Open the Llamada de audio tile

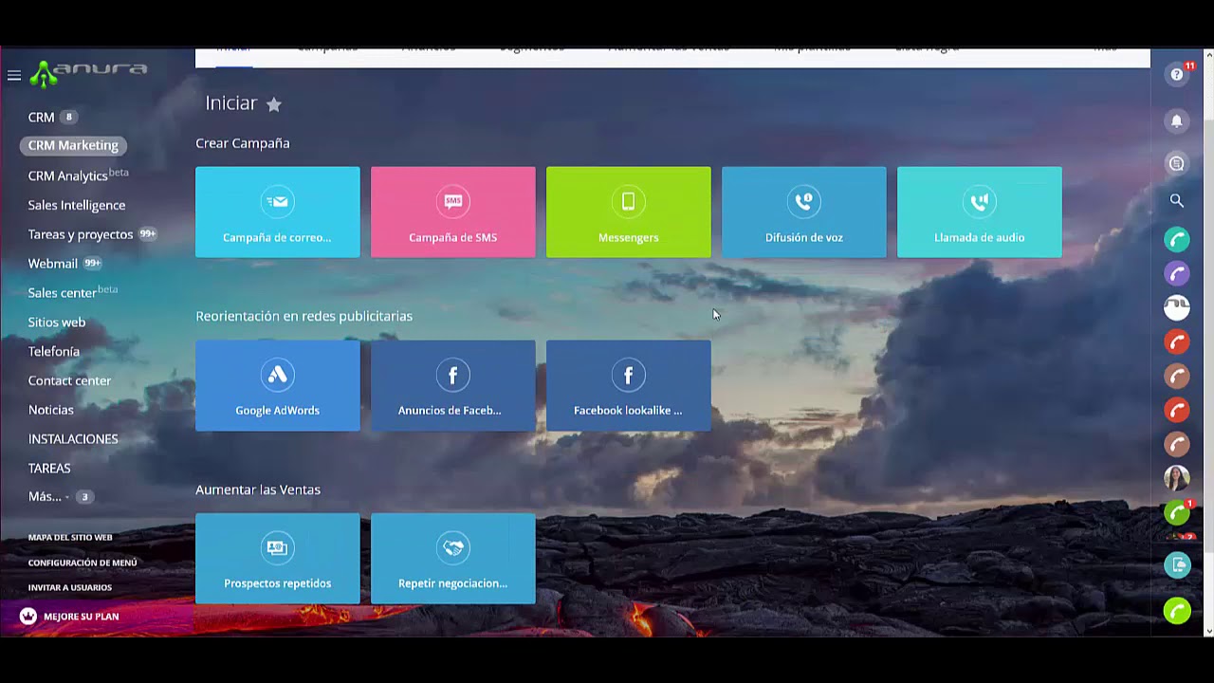(x=980, y=212)
